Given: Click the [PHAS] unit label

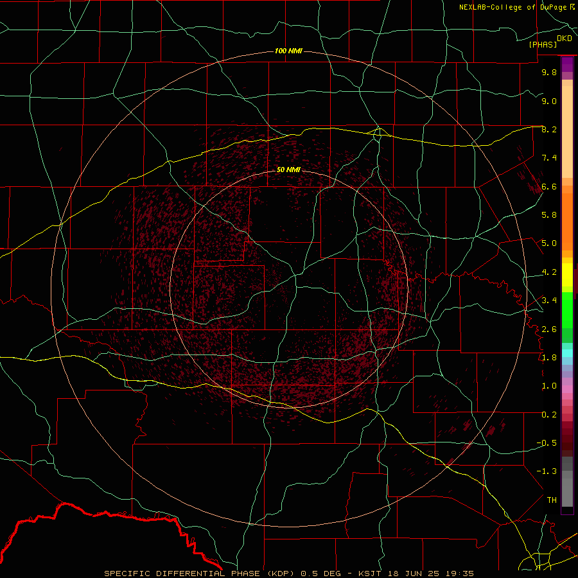Looking at the screenshot, I should click(543, 44).
